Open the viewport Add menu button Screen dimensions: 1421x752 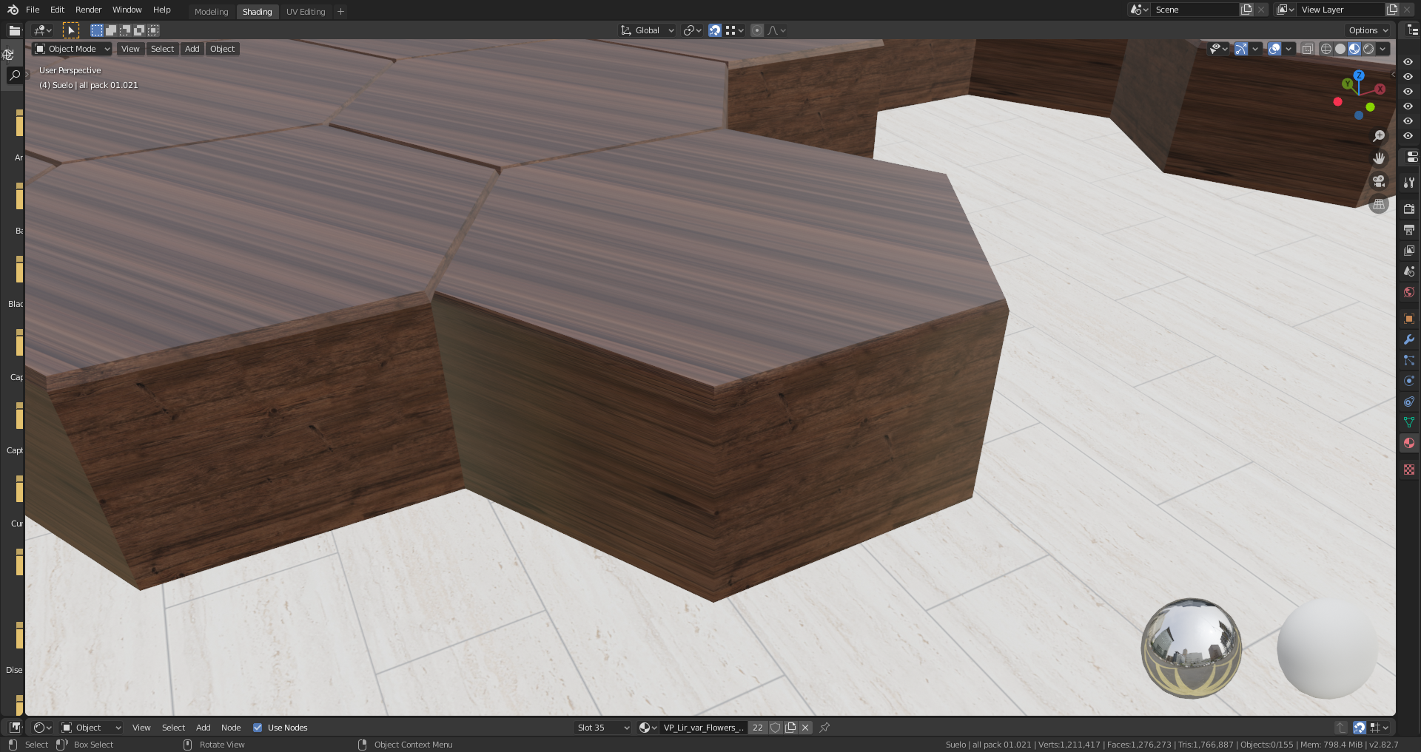tap(192, 49)
